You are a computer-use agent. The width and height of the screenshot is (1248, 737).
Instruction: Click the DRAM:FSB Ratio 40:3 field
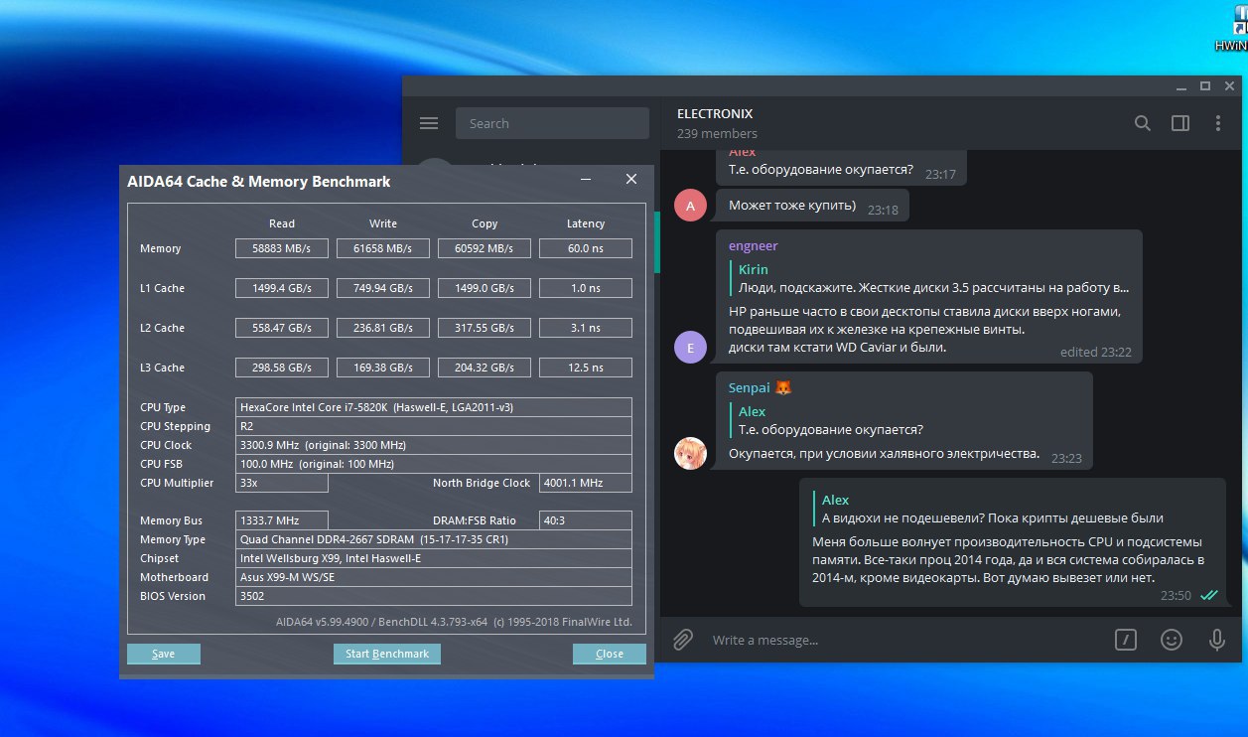(586, 520)
